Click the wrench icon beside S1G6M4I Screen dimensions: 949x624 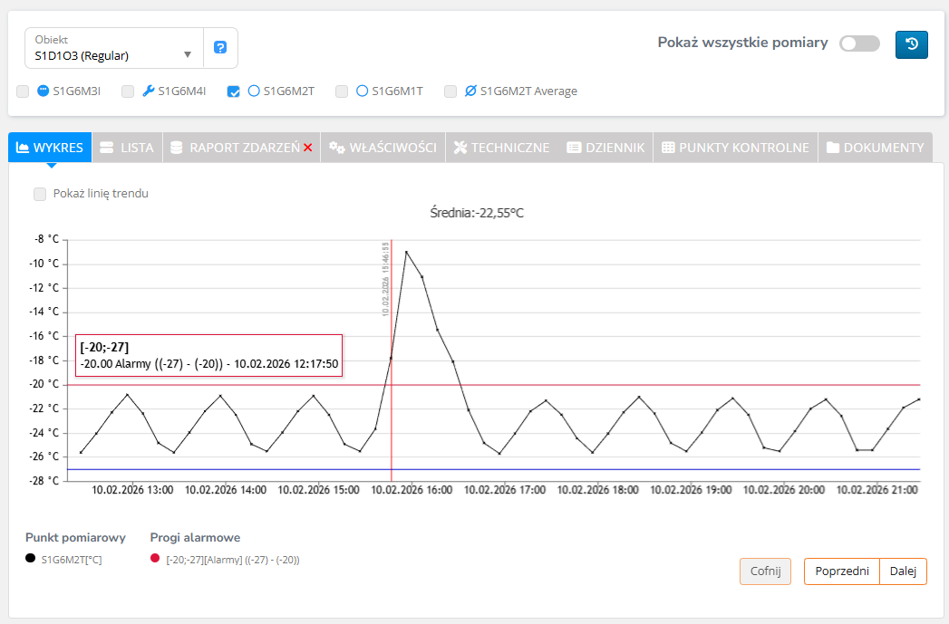point(149,91)
